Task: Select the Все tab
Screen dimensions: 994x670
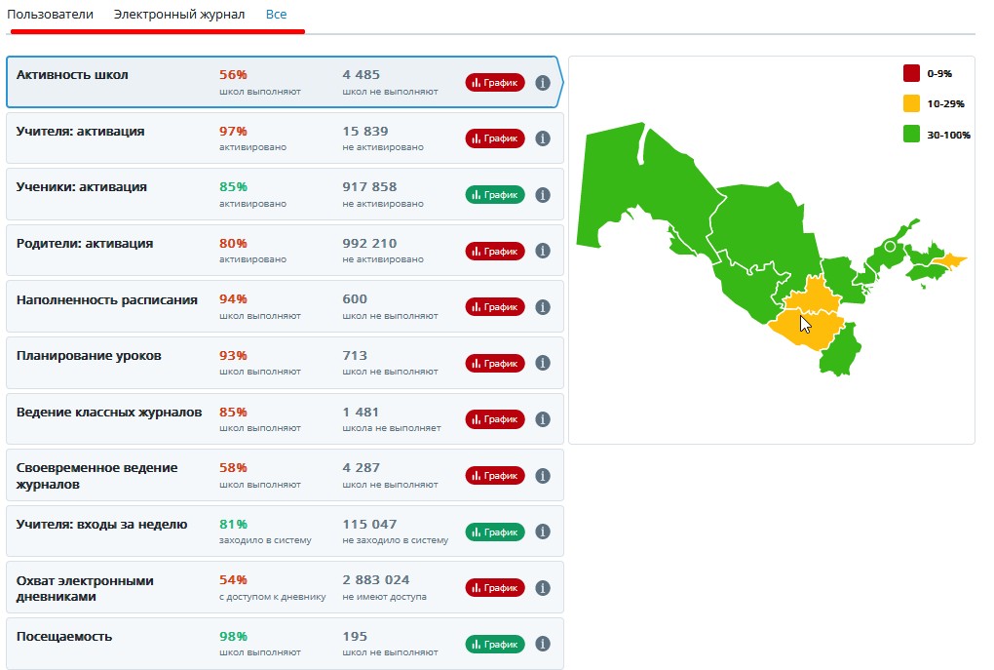Action: click(x=276, y=16)
